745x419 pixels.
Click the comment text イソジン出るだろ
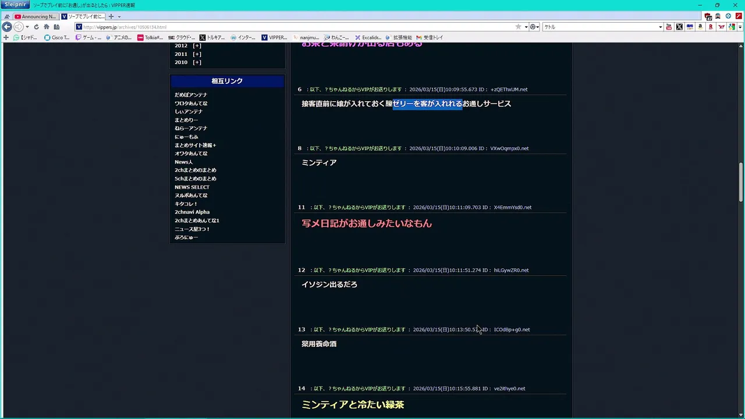tap(329, 285)
